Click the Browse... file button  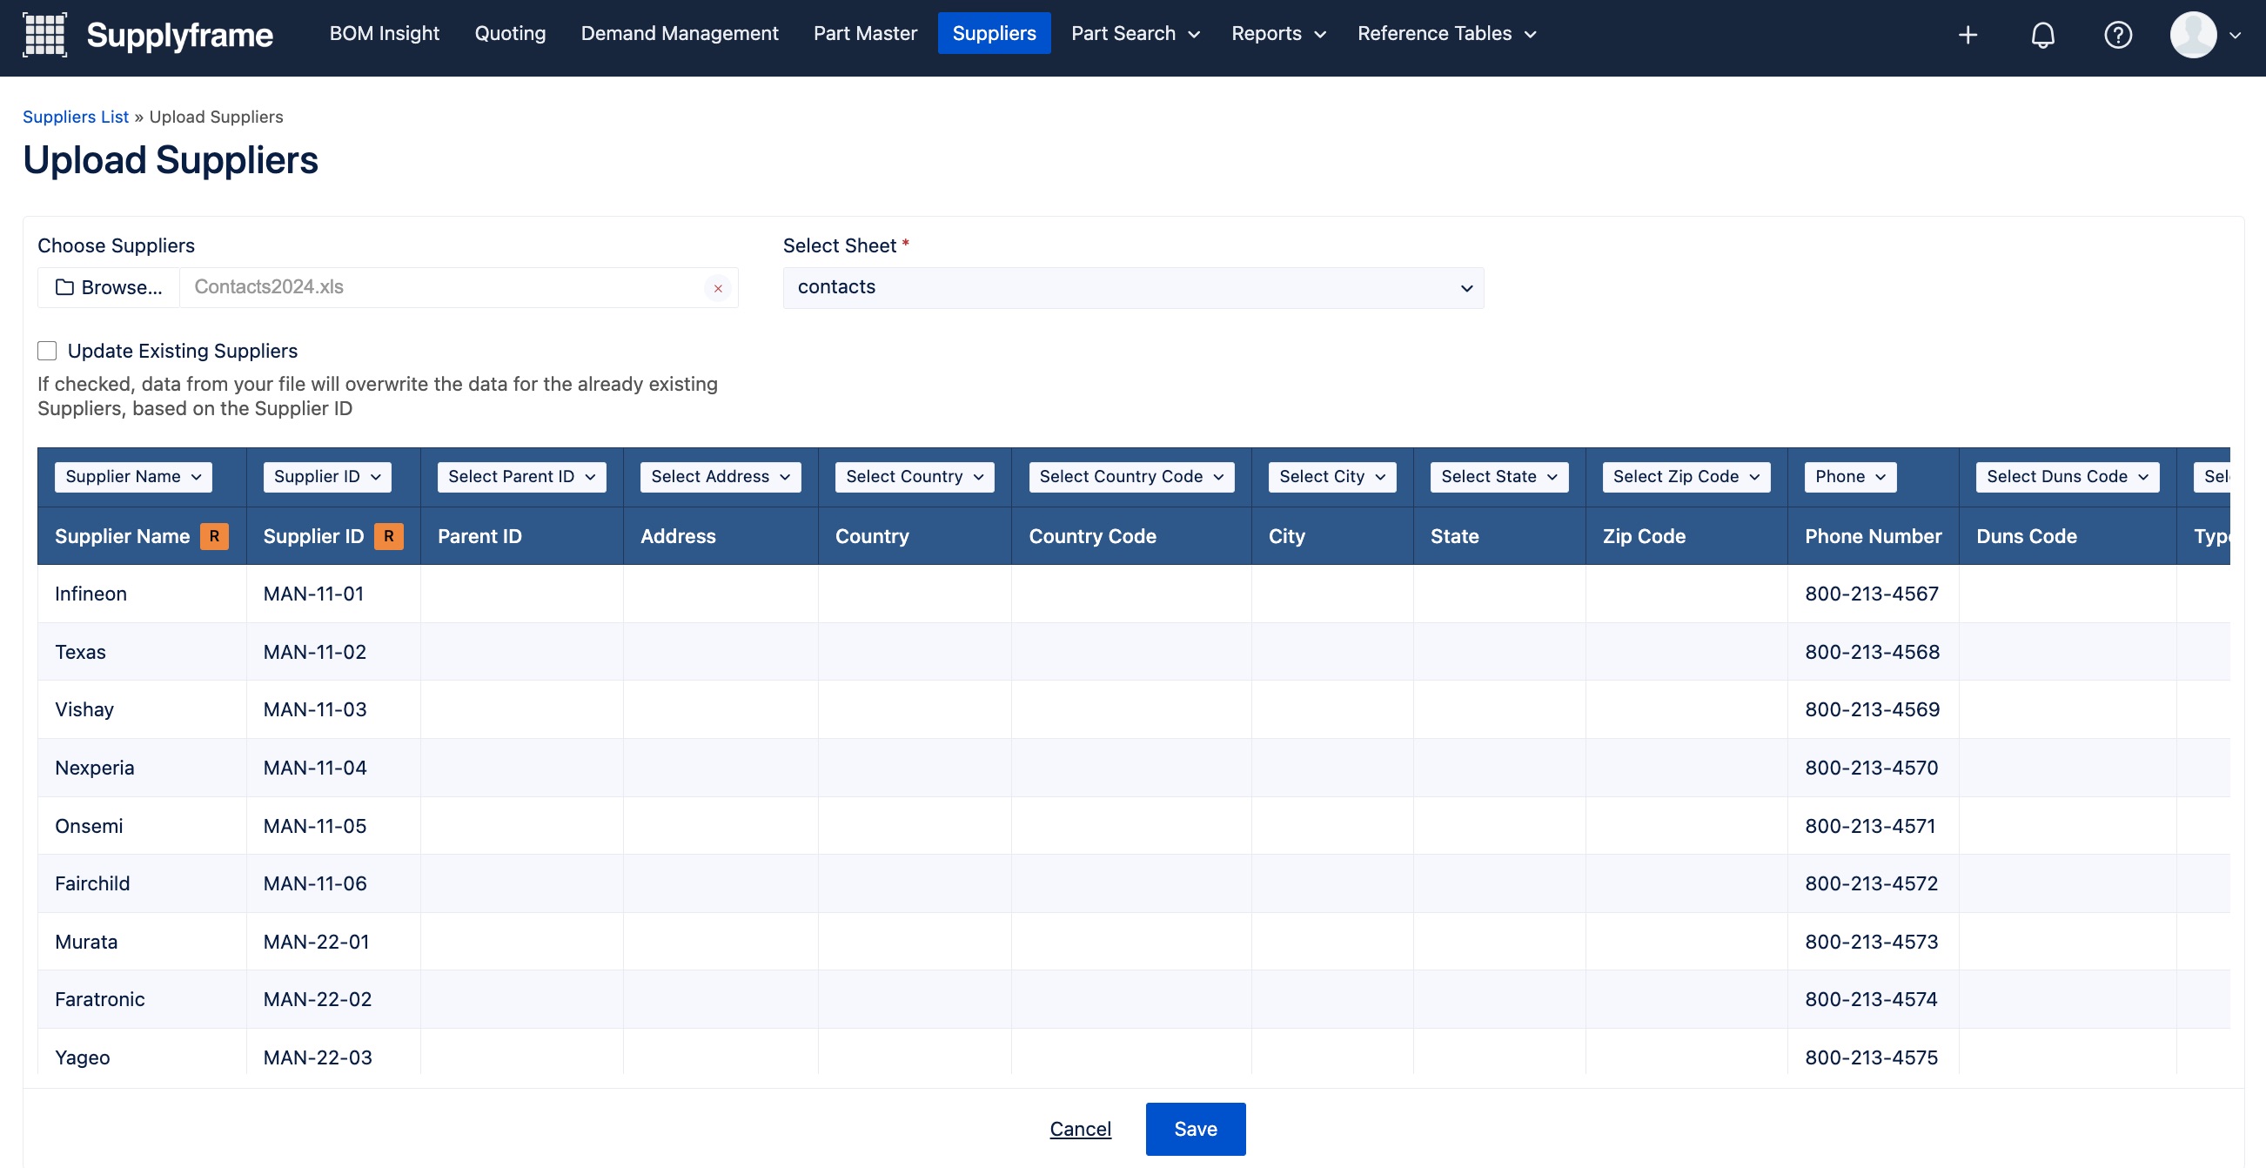[x=109, y=287]
